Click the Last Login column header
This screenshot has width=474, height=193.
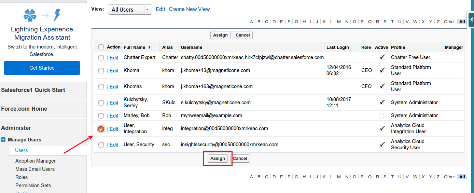[338, 47]
